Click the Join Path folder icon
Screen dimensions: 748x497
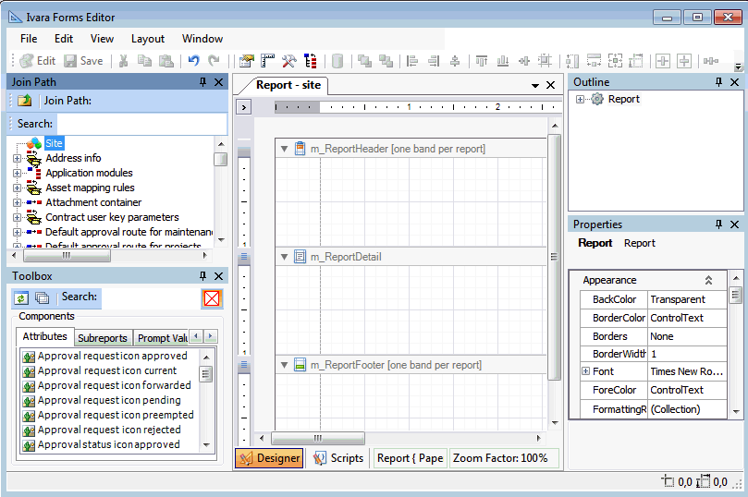pyautogui.click(x=25, y=101)
